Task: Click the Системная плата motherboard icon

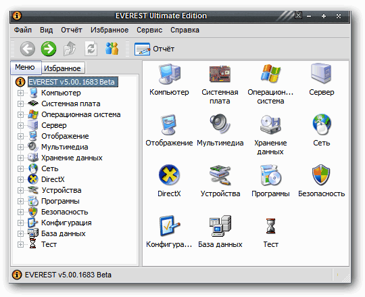Action: (x=220, y=74)
